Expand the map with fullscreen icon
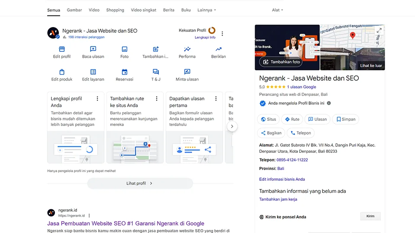The width and height of the screenshot is (415, 233). click(379, 30)
